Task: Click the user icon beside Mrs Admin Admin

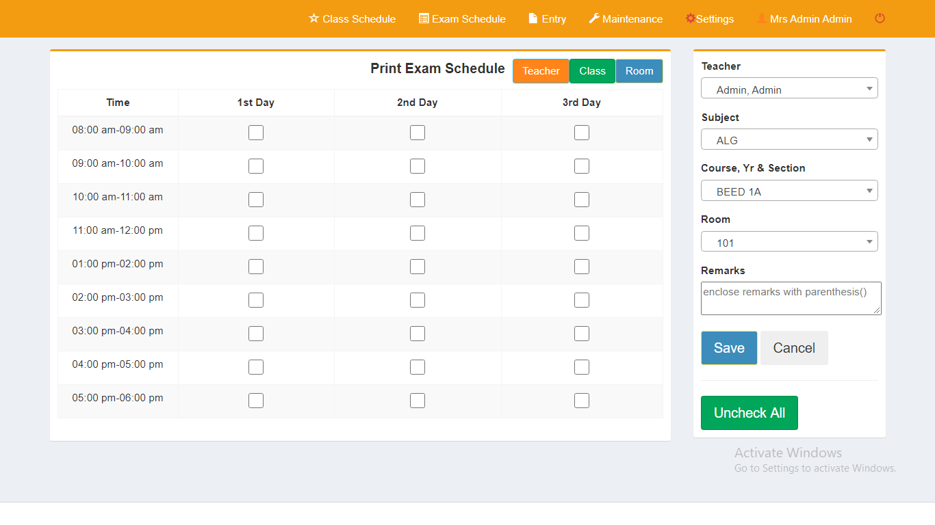Action: click(761, 18)
